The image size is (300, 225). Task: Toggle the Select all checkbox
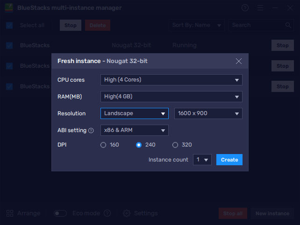tap(9, 25)
